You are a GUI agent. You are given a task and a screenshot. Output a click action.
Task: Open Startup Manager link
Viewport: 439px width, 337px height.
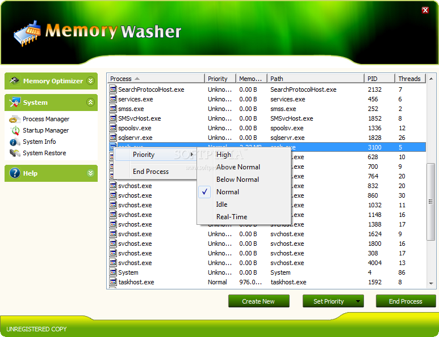[45, 130]
